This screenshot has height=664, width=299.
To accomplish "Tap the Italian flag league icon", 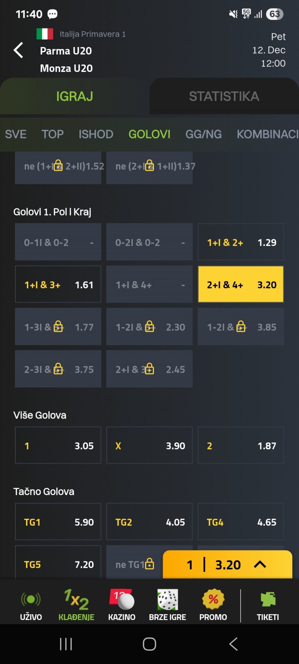I will pyautogui.click(x=45, y=34).
